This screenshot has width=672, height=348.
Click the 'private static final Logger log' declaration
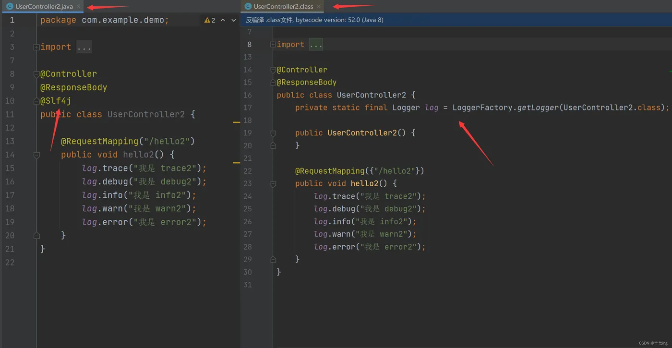[x=367, y=108]
